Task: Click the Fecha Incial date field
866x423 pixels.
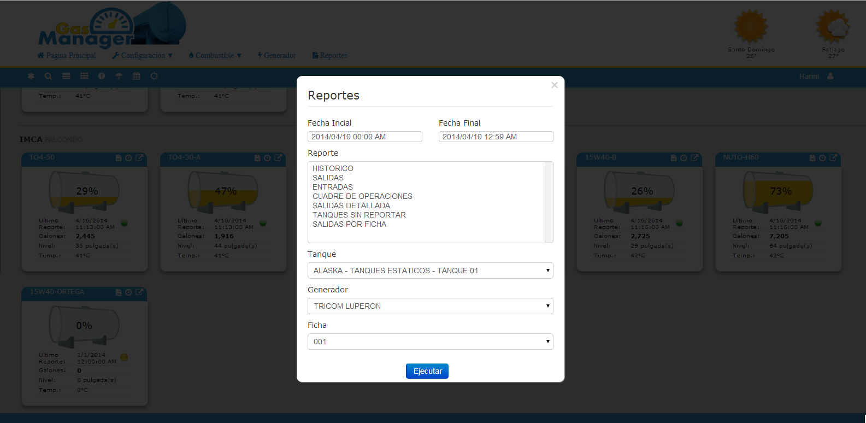Action: (x=364, y=137)
